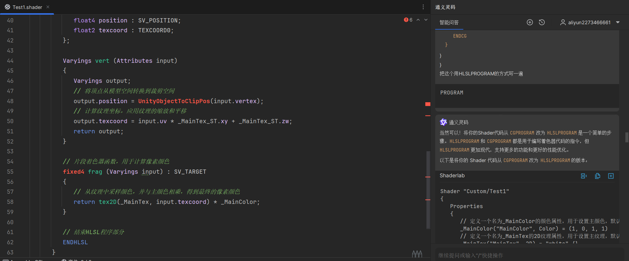The image size is (629, 261).
Task: Click line number 48 in the gutter
Action: 10,101
